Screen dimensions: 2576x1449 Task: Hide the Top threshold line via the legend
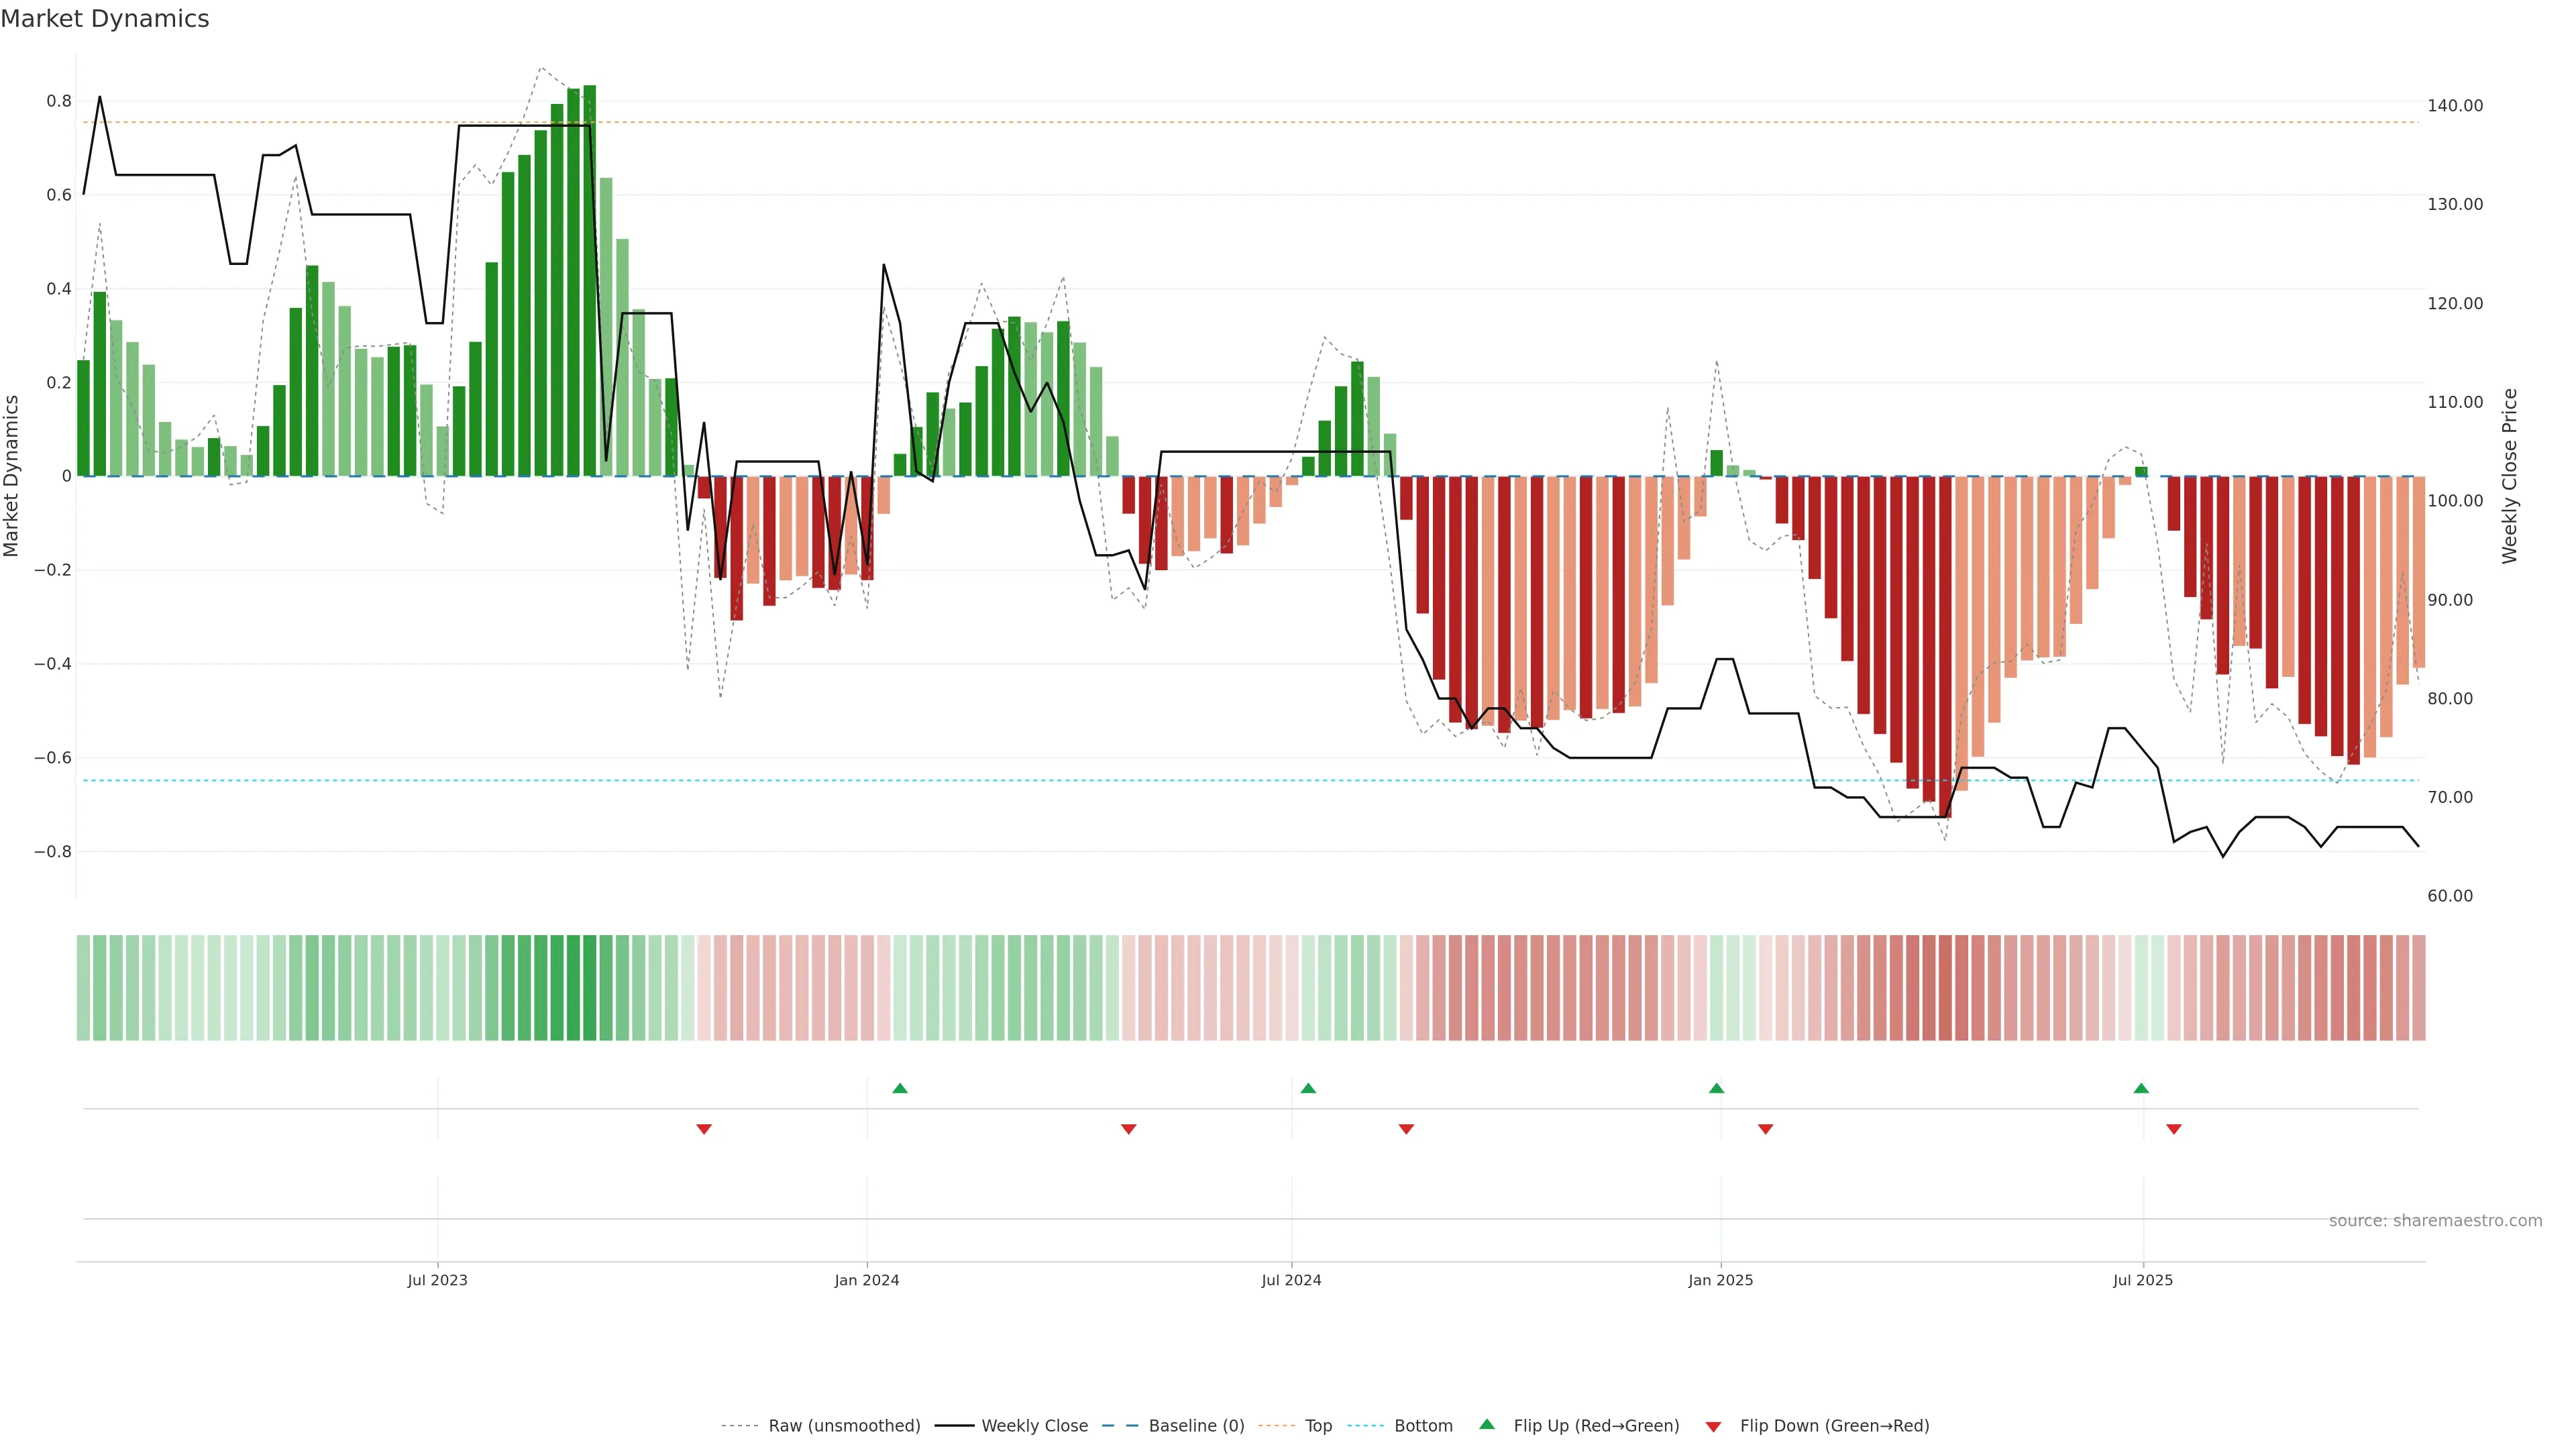click(x=1318, y=1426)
